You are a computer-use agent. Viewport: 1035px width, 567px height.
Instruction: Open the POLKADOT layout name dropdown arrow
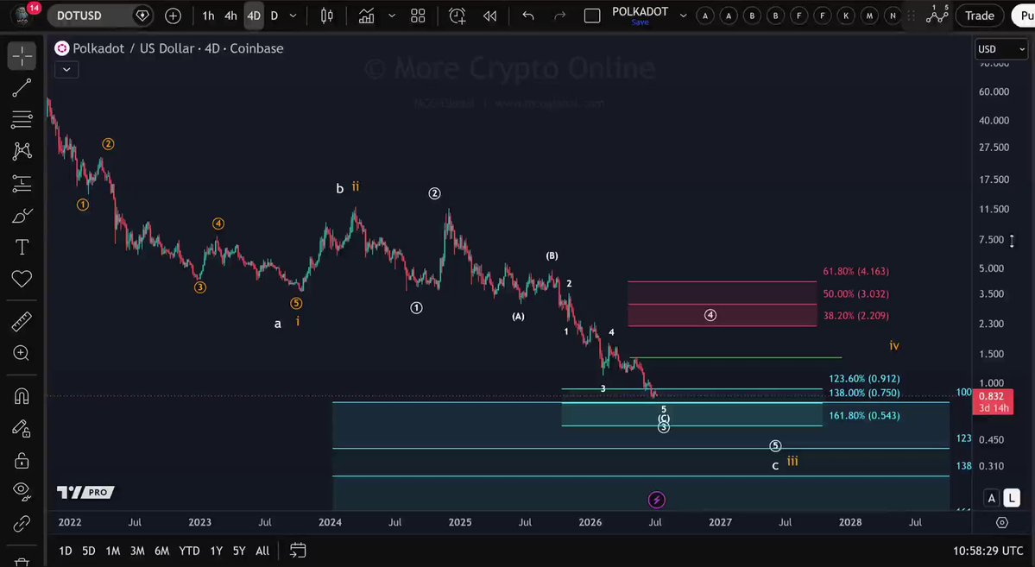pyautogui.click(x=683, y=16)
